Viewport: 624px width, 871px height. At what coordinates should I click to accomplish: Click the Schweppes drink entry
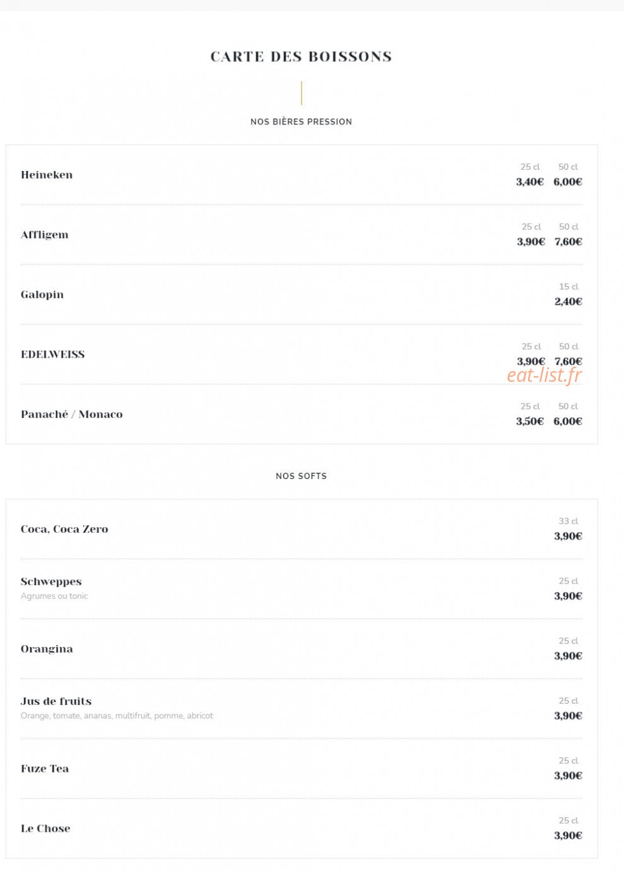pos(51,582)
